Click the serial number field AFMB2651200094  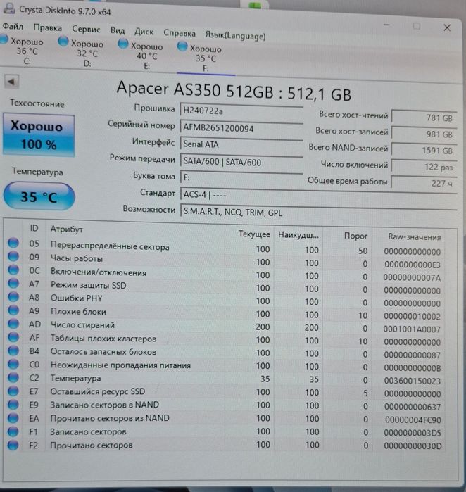pyautogui.click(x=241, y=127)
